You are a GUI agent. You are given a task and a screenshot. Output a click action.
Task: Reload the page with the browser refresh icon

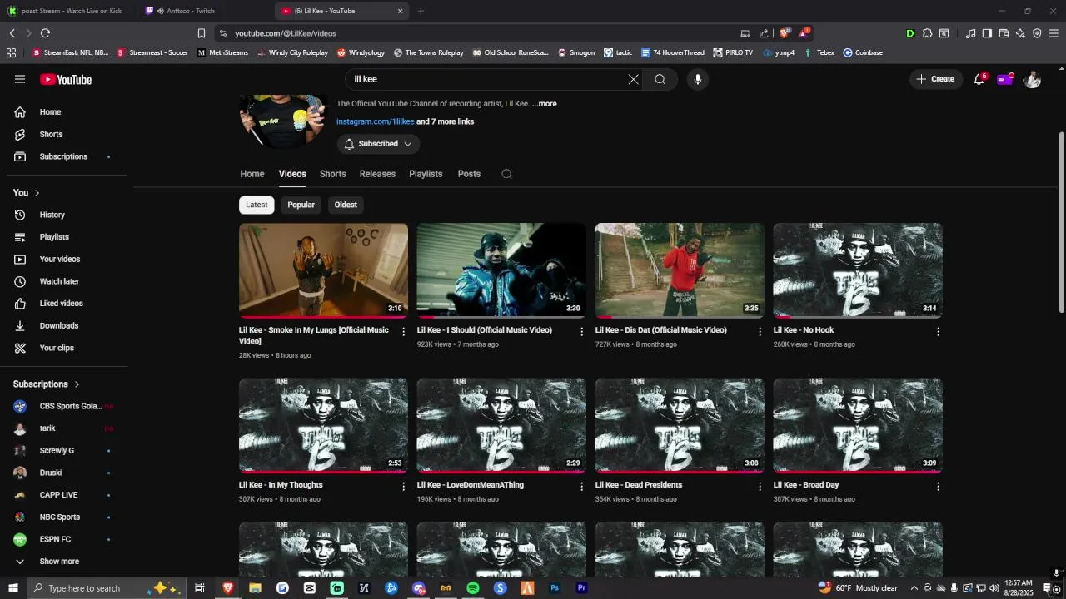(45, 33)
